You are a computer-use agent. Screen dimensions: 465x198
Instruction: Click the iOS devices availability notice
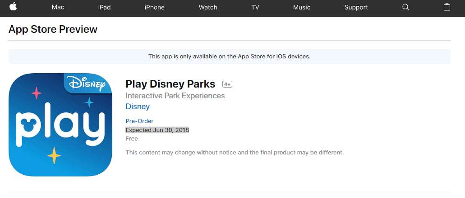[x=230, y=57]
